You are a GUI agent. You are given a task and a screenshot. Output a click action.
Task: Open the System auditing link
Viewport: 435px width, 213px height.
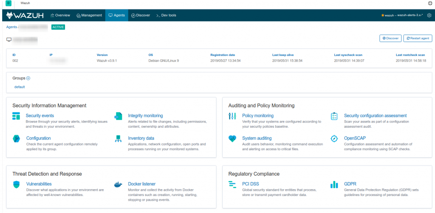point(257,138)
